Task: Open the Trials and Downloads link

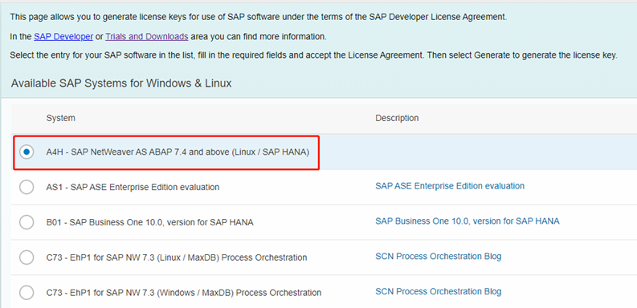Action: click(147, 37)
